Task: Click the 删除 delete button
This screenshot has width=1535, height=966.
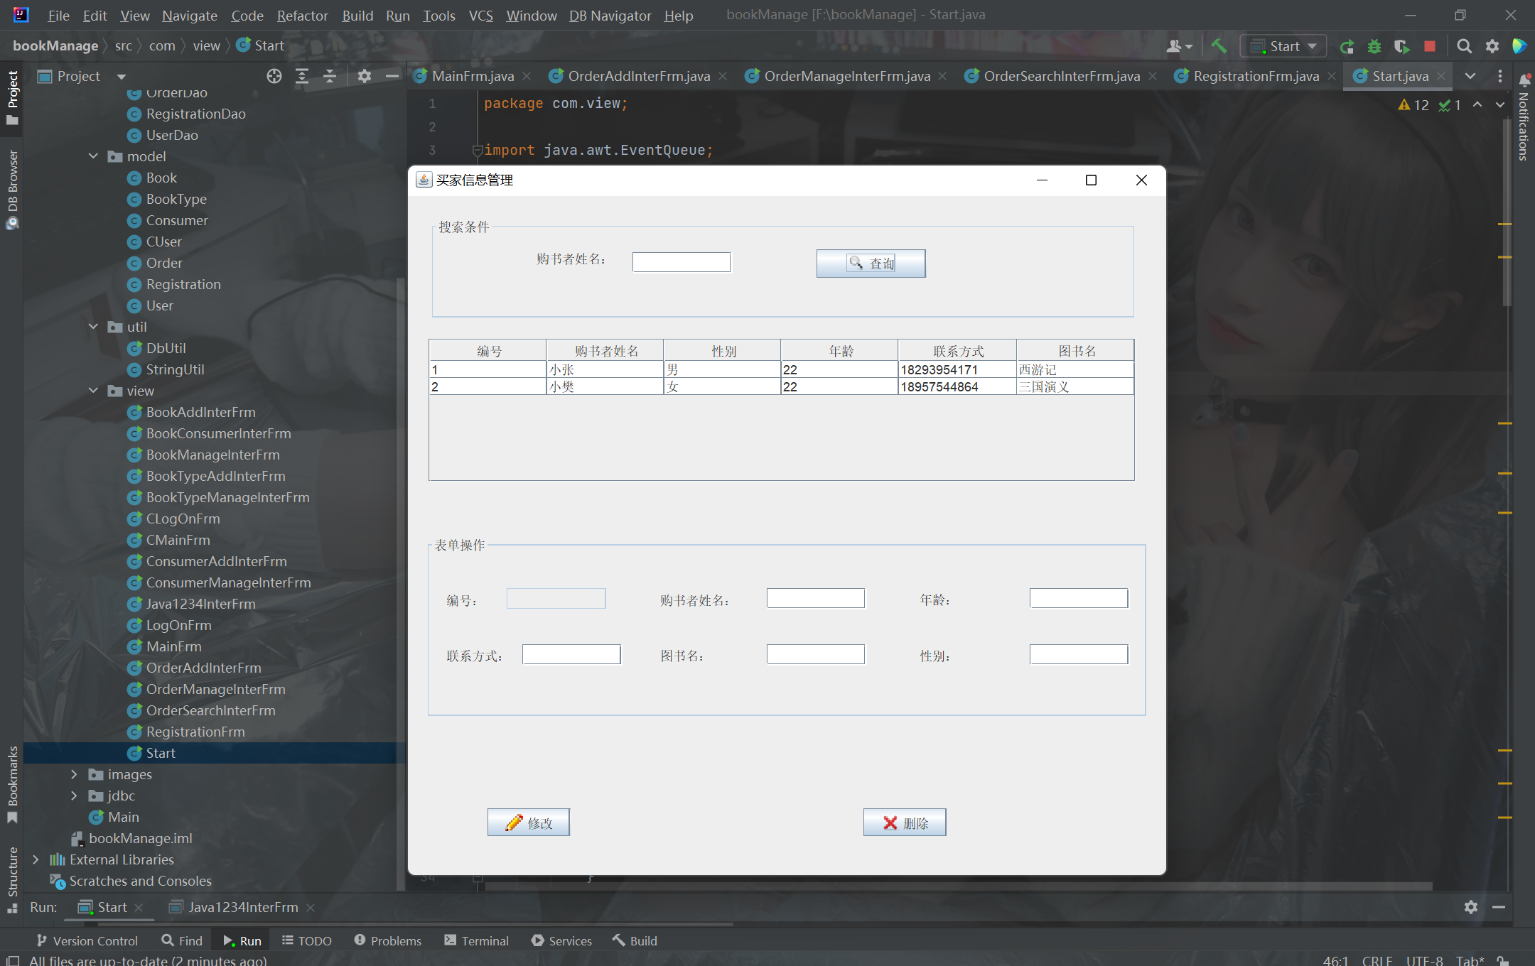Action: (x=905, y=823)
